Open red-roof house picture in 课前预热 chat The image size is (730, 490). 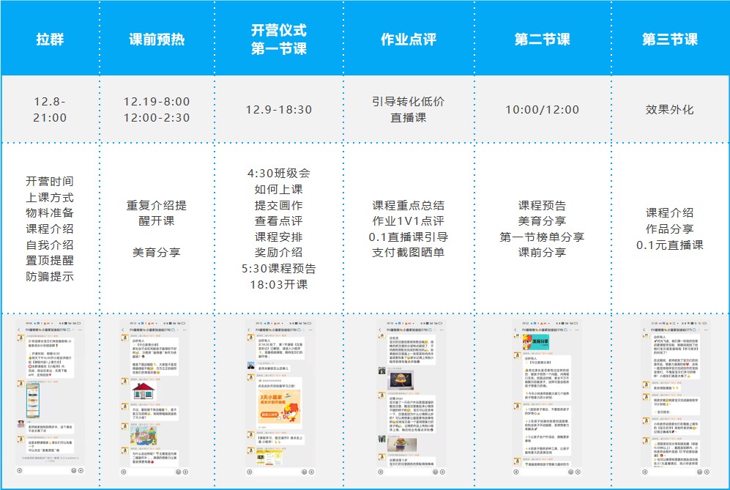[x=144, y=391]
